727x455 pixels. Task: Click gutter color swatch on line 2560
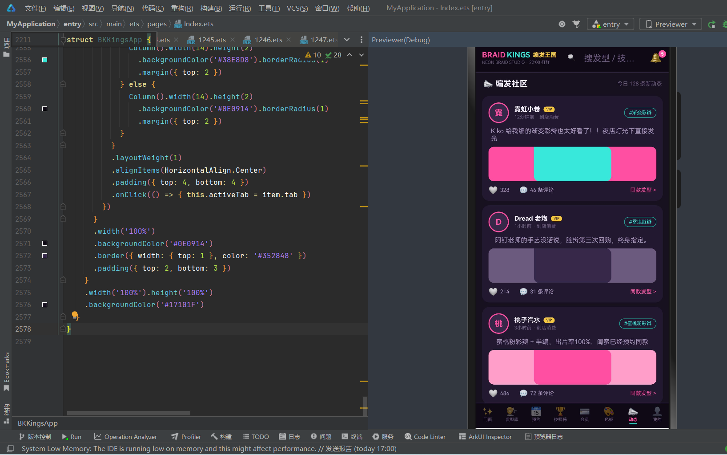coord(44,109)
